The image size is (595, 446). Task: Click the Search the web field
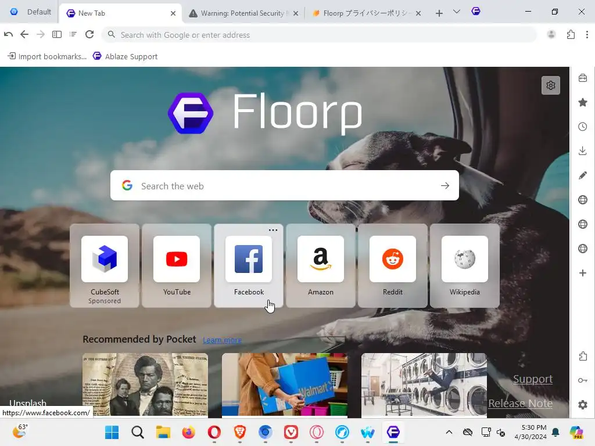pos(285,185)
